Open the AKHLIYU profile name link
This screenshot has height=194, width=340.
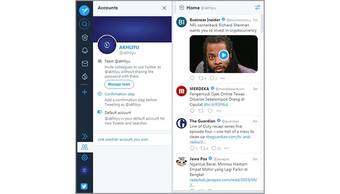point(129,47)
